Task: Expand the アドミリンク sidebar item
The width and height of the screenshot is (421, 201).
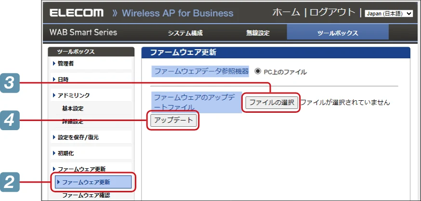Action: coord(91,95)
